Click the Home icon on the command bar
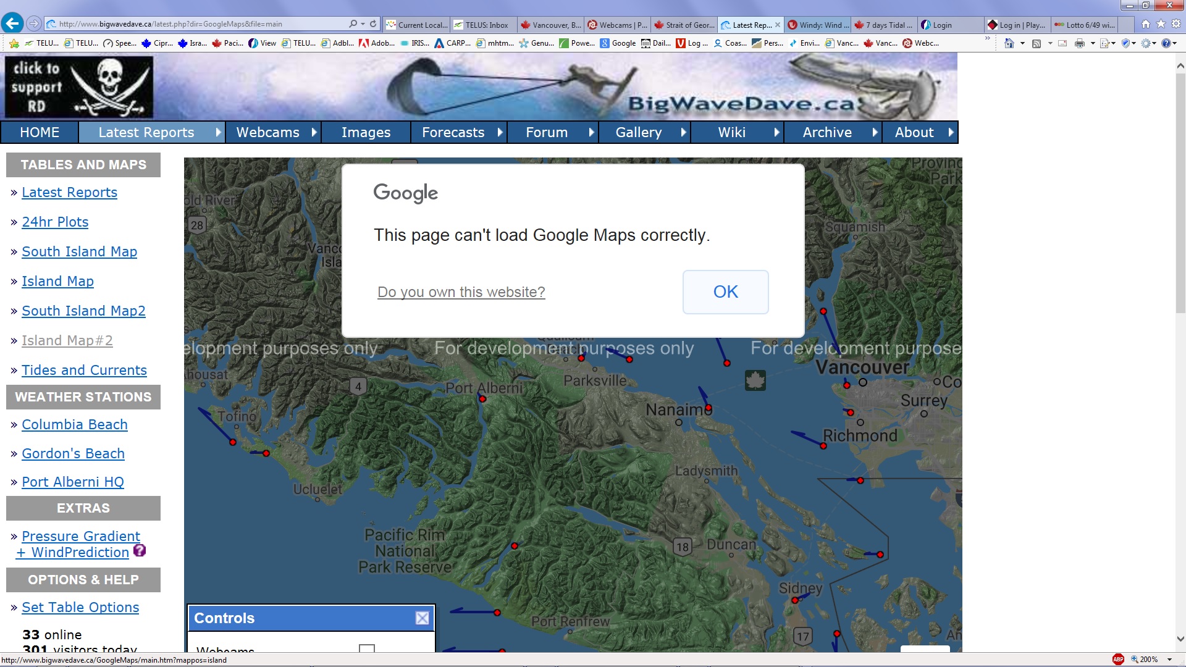This screenshot has width=1186, height=667. point(1009,43)
